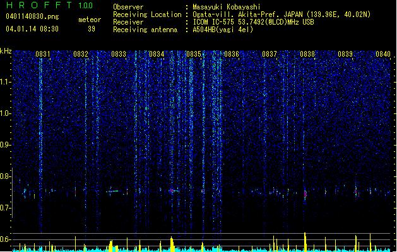397x252 pixels.
Task: Click the 0834 time marker
Action: 157,54
